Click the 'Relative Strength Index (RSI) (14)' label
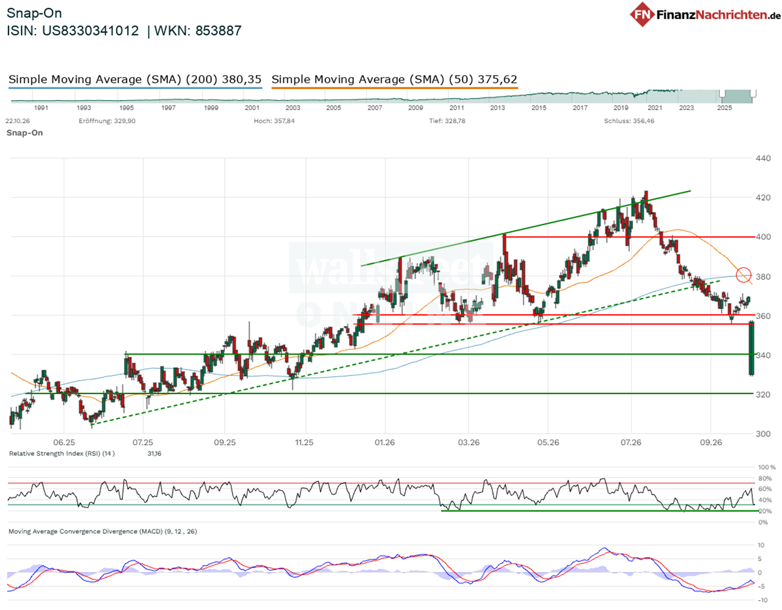Viewport: 782px width, 610px height. pyautogui.click(x=62, y=454)
